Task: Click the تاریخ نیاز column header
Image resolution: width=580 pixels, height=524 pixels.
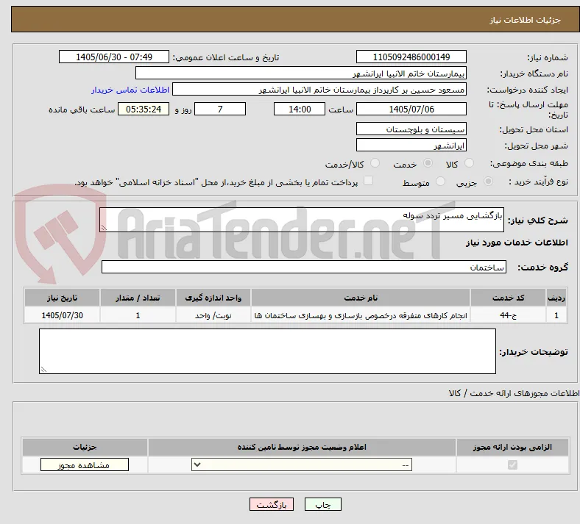Action: click(62, 298)
